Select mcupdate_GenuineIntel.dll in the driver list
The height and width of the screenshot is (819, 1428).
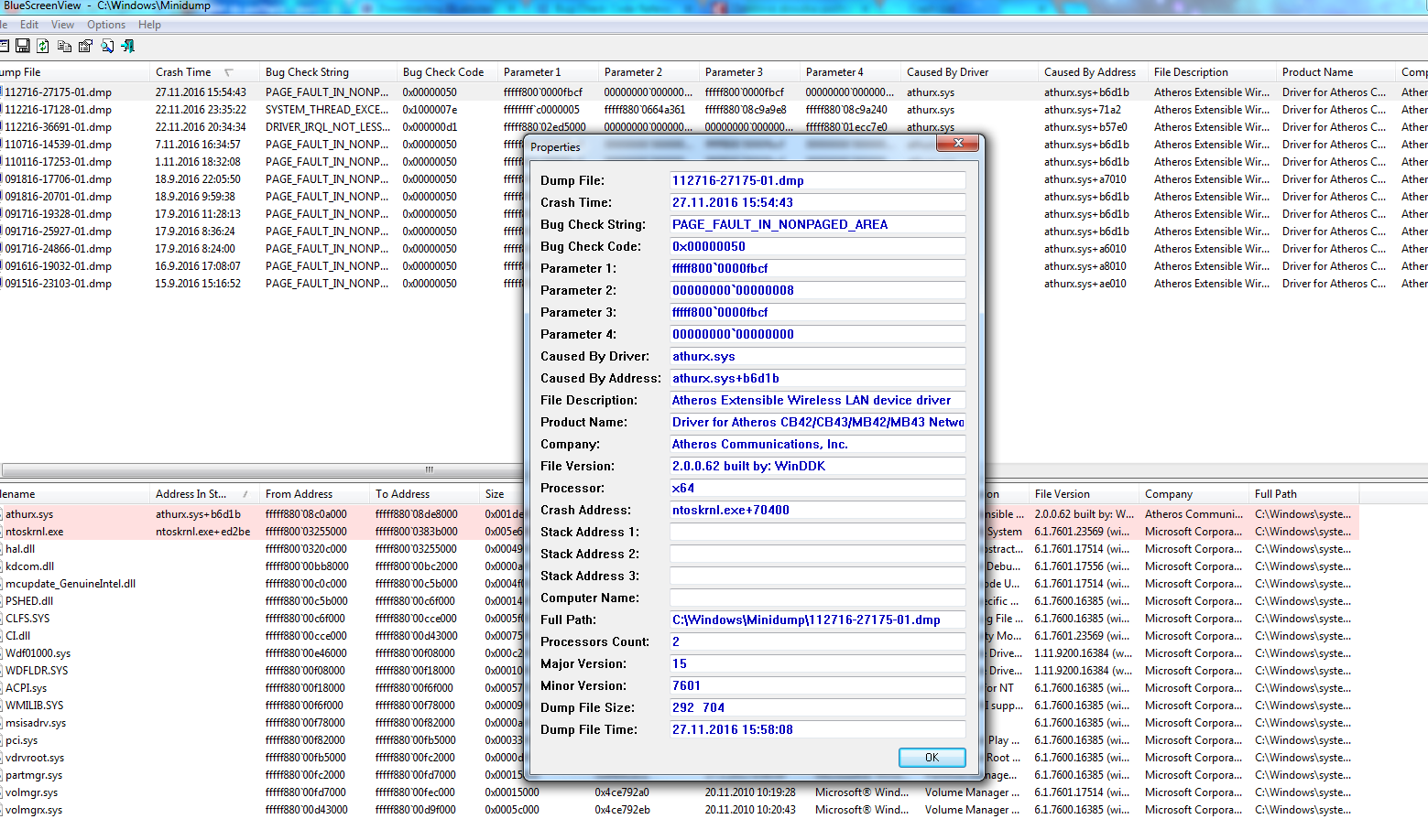[71, 584]
